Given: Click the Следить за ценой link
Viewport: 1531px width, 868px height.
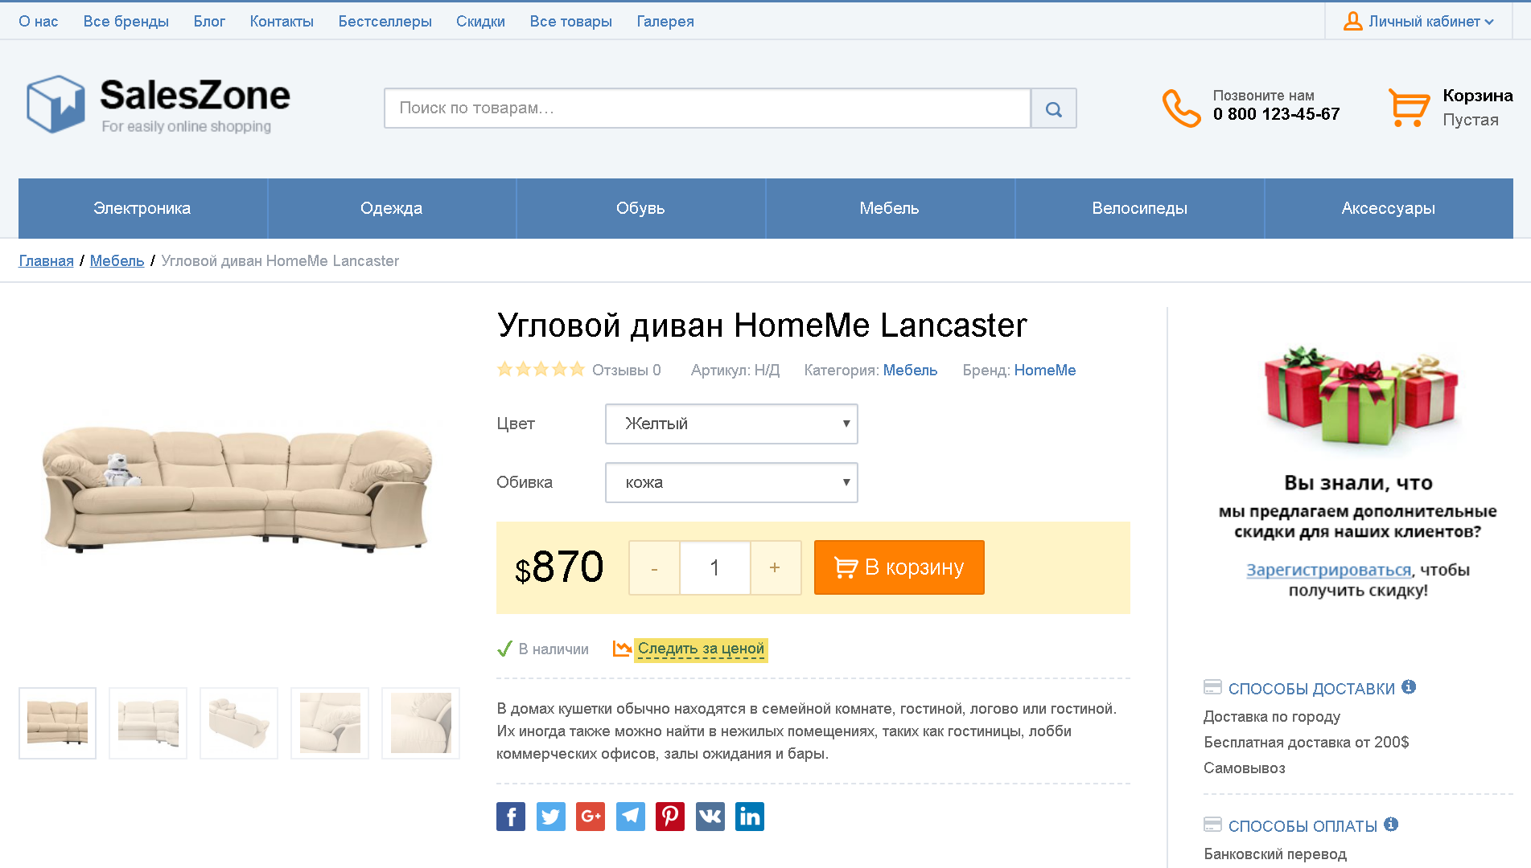Looking at the screenshot, I should pyautogui.click(x=701, y=649).
